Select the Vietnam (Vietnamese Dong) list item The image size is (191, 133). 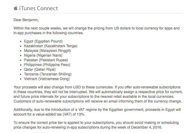click(x=47, y=79)
